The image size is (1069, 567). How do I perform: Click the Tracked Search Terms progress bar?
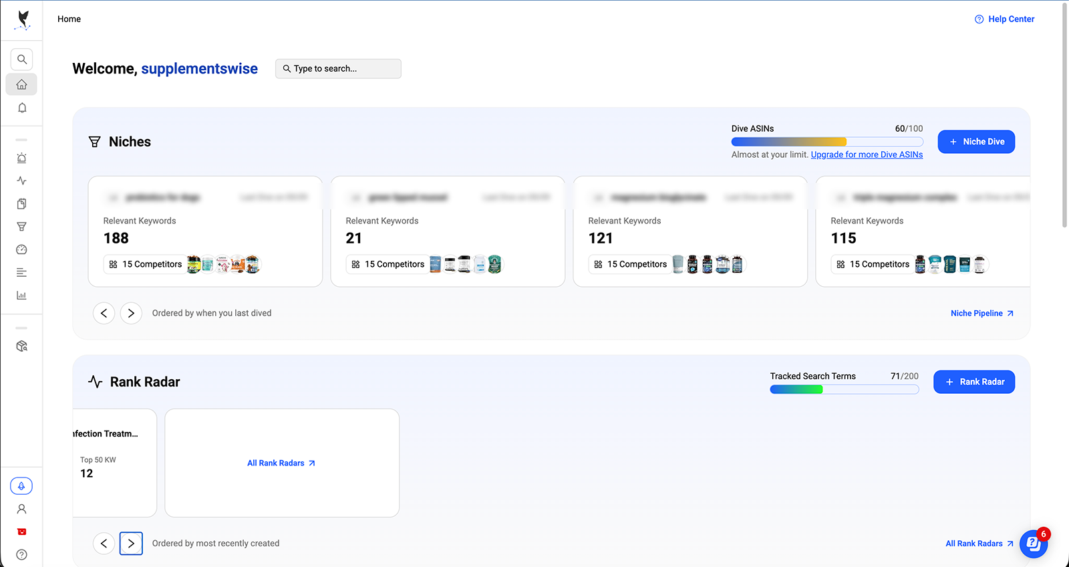844,389
